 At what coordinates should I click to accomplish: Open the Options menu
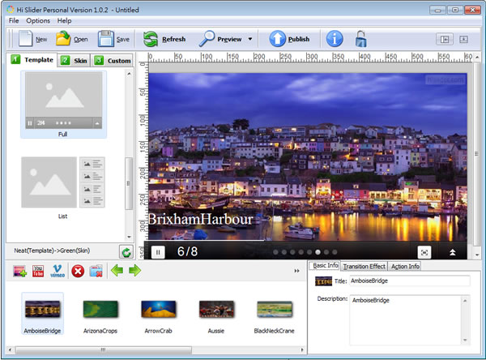coord(37,20)
